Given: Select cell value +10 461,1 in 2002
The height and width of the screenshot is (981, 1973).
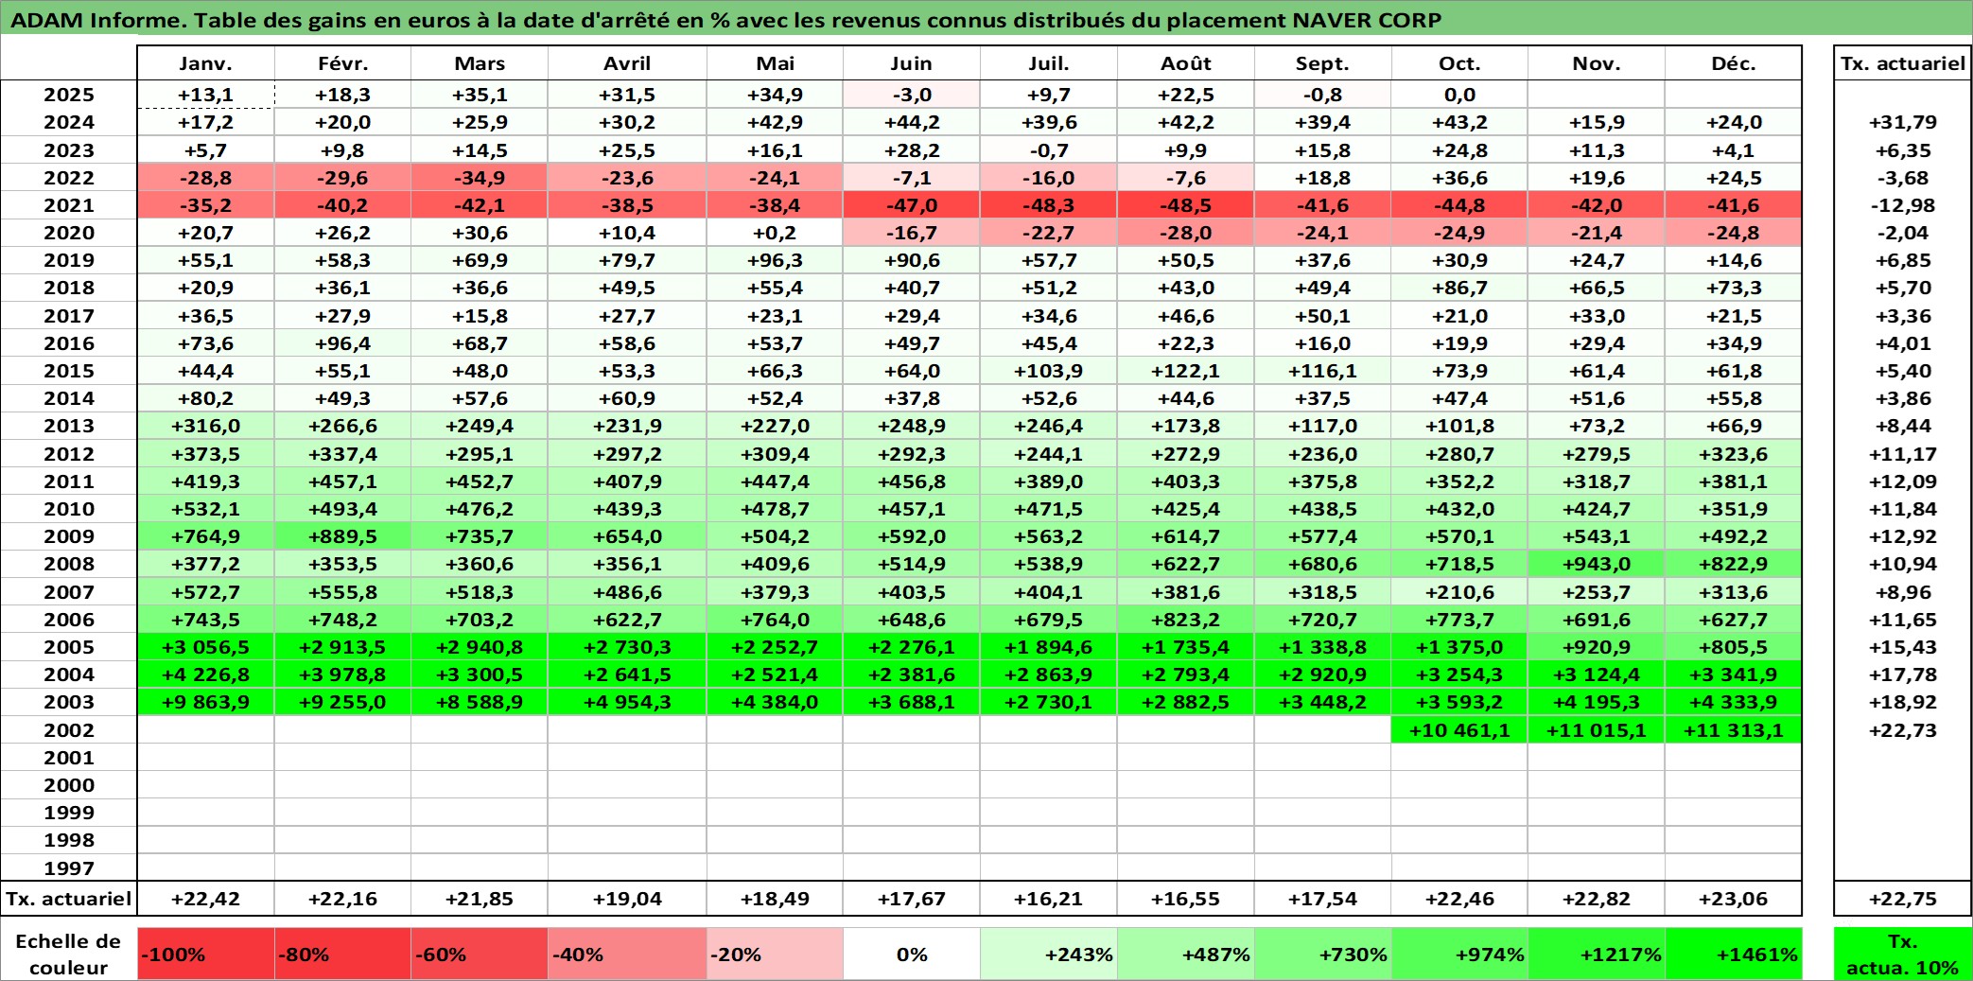Looking at the screenshot, I should [1459, 730].
